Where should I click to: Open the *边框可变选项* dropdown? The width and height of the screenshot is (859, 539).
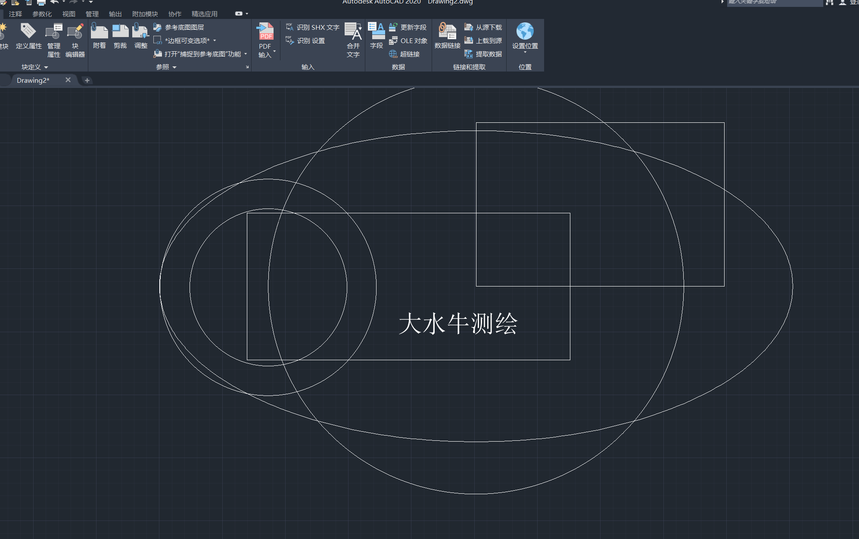click(215, 41)
